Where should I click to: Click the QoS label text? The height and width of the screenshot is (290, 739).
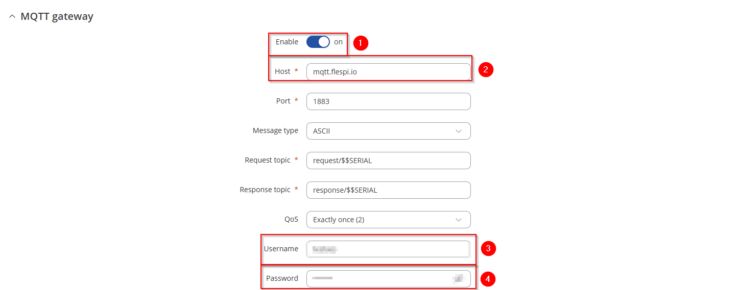coord(291,219)
